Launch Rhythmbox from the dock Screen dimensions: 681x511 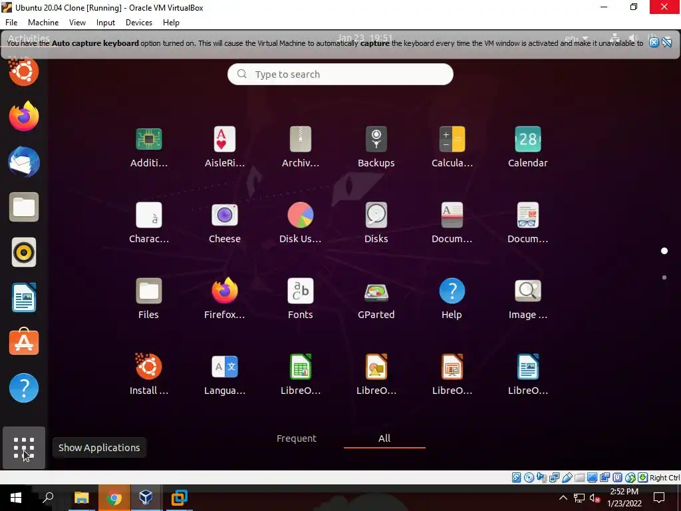24,252
